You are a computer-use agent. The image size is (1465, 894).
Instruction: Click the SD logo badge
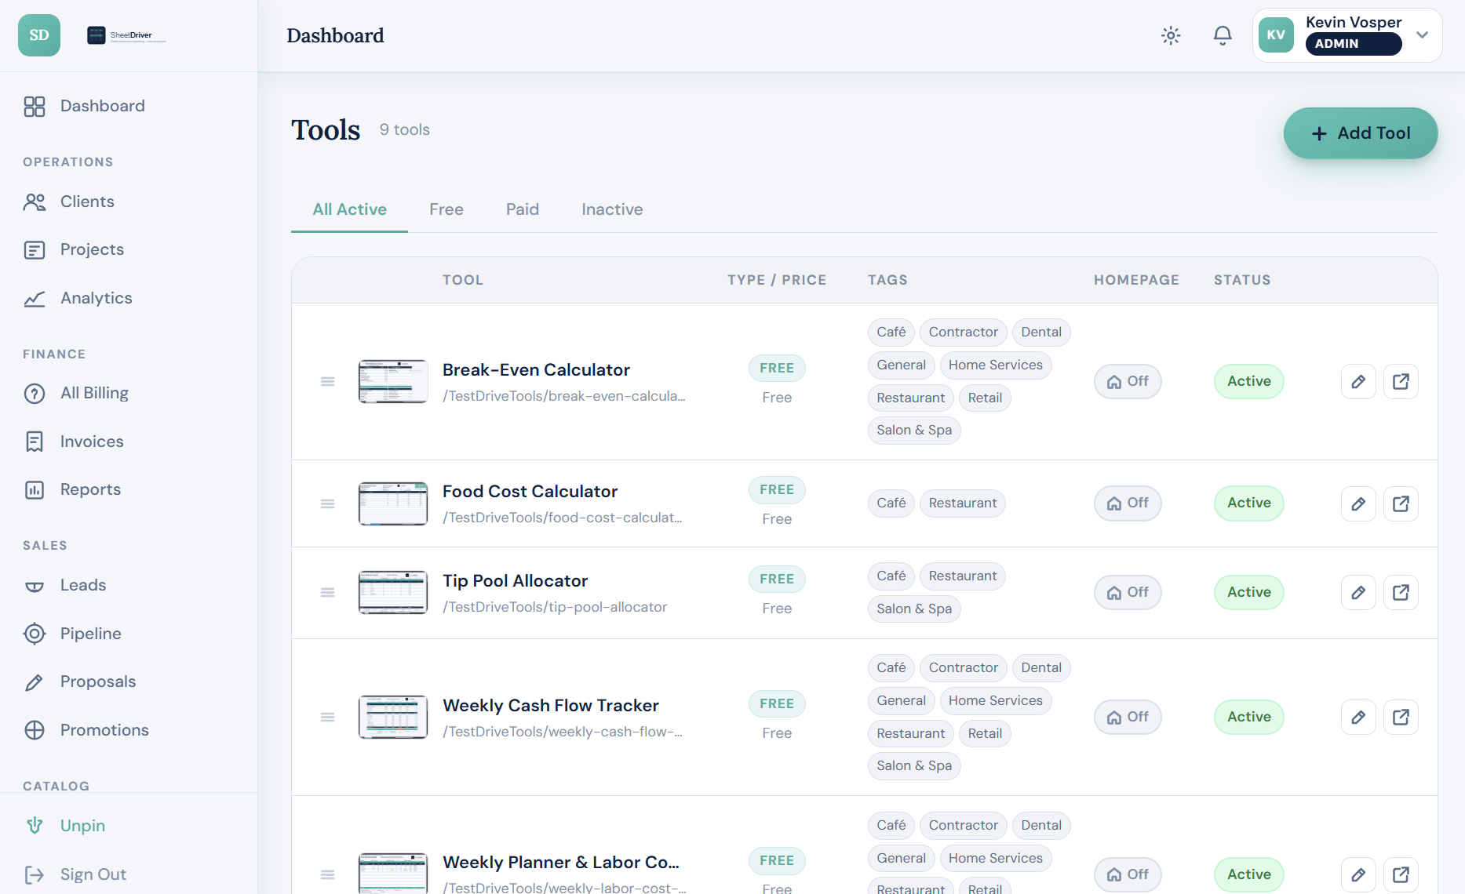tap(39, 35)
